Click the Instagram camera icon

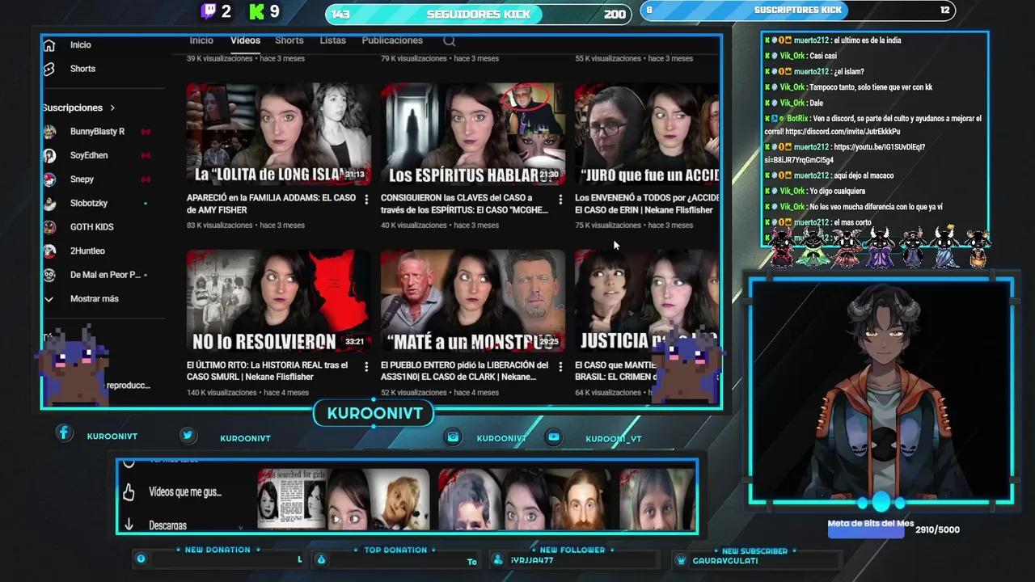point(453,436)
